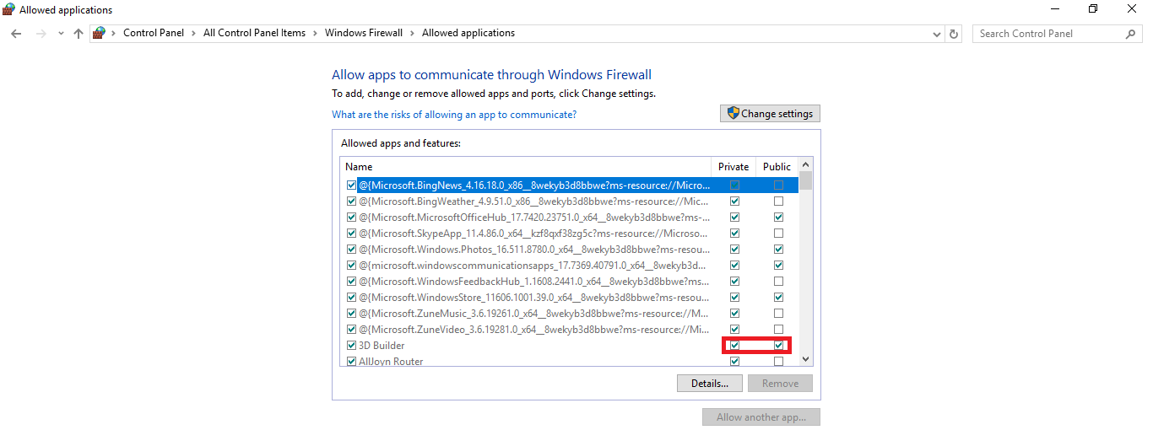The image size is (1153, 446).
Task: Select the 3D Builder row
Action: 570,346
